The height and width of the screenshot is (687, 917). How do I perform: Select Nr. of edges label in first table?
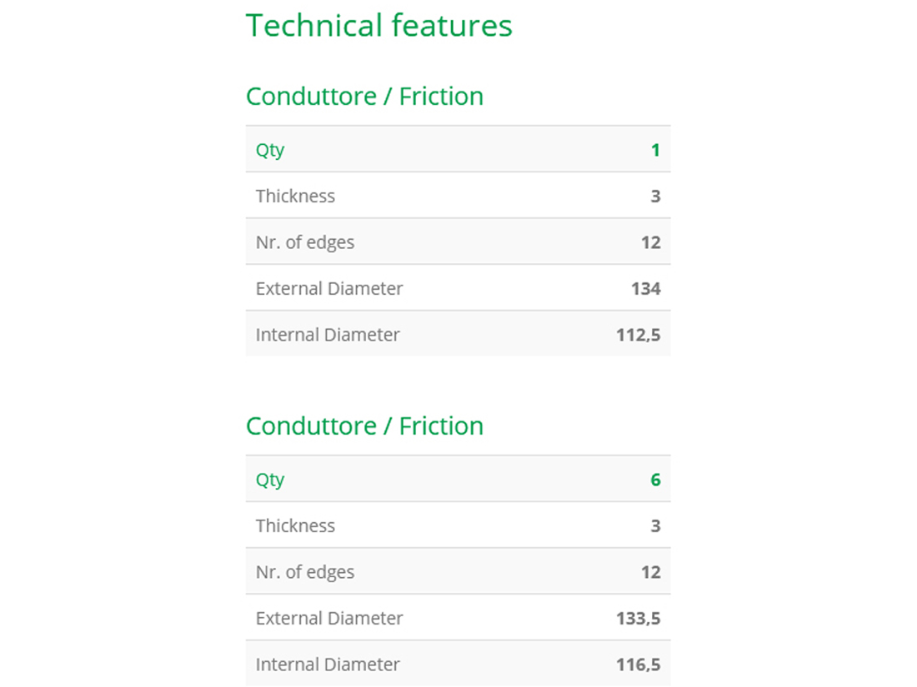tap(305, 242)
